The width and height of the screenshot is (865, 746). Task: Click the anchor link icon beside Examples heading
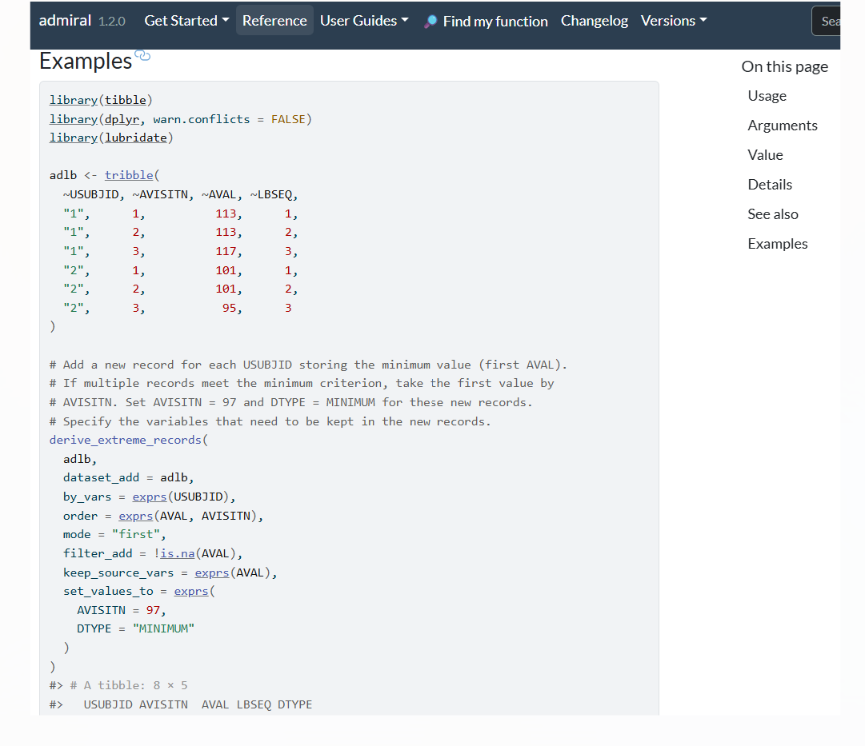click(142, 55)
